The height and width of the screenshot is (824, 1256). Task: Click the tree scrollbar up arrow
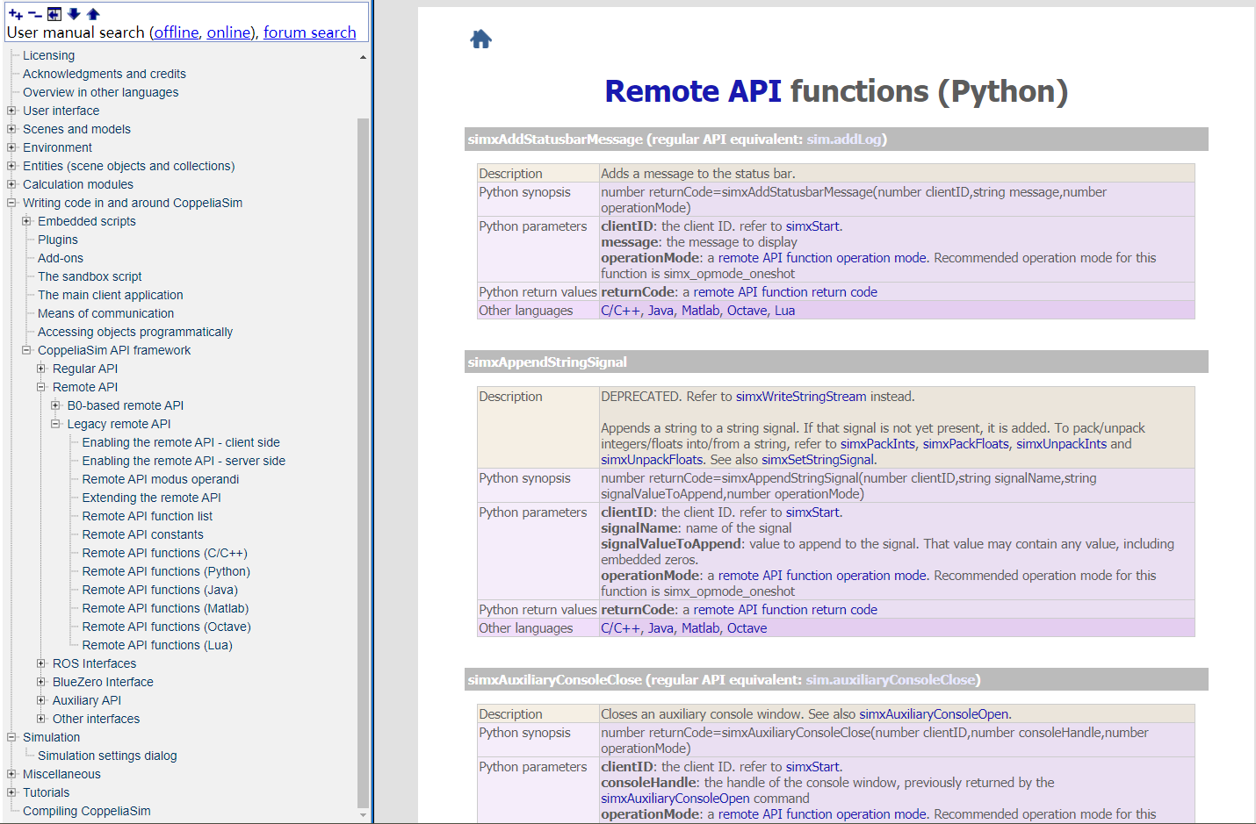coord(364,57)
